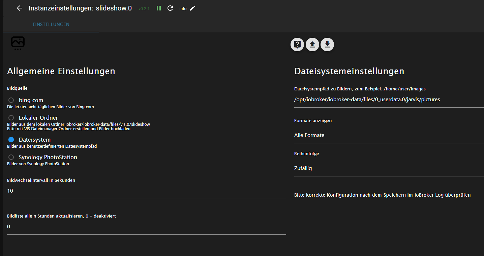
Task: Click the text 'Die letzten acht täglichen Bilder von Bing.com'
Action: click(x=51, y=107)
